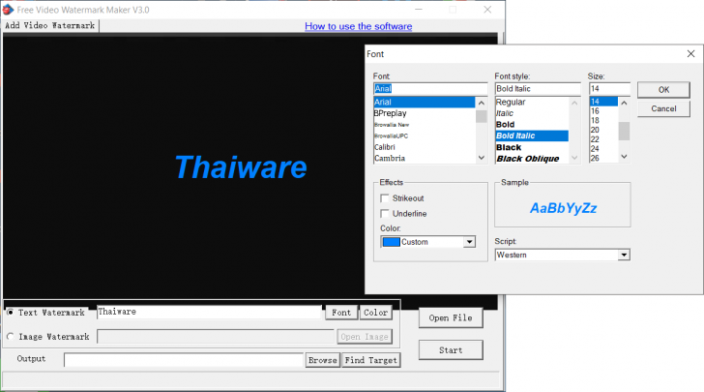The width and height of the screenshot is (704, 392).
Task: Click the Font name input field showing Arial
Action: [x=430, y=88]
